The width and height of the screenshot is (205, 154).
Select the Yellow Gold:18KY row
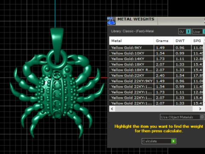tap(156, 64)
